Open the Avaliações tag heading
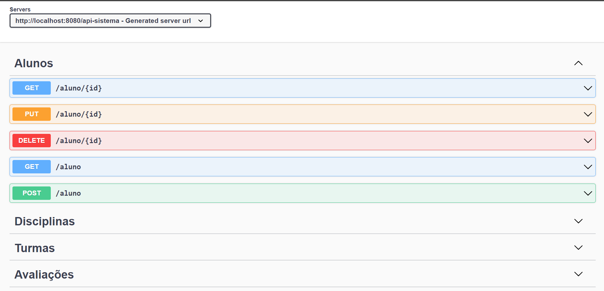The height and width of the screenshot is (291, 604). pos(44,274)
